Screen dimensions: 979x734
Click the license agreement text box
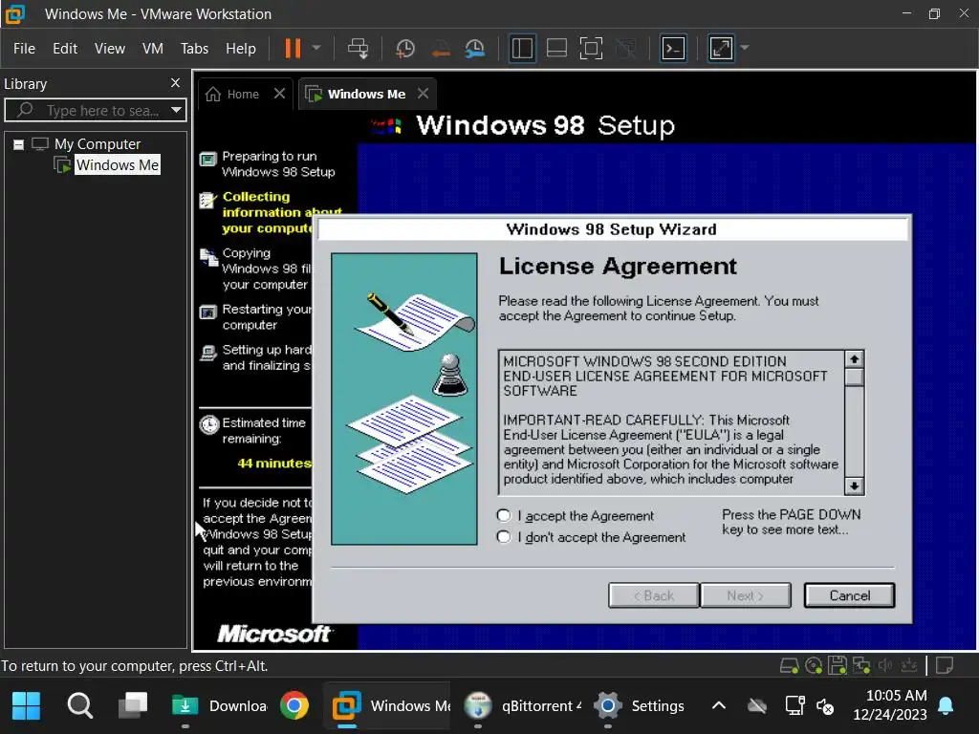coord(672,422)
